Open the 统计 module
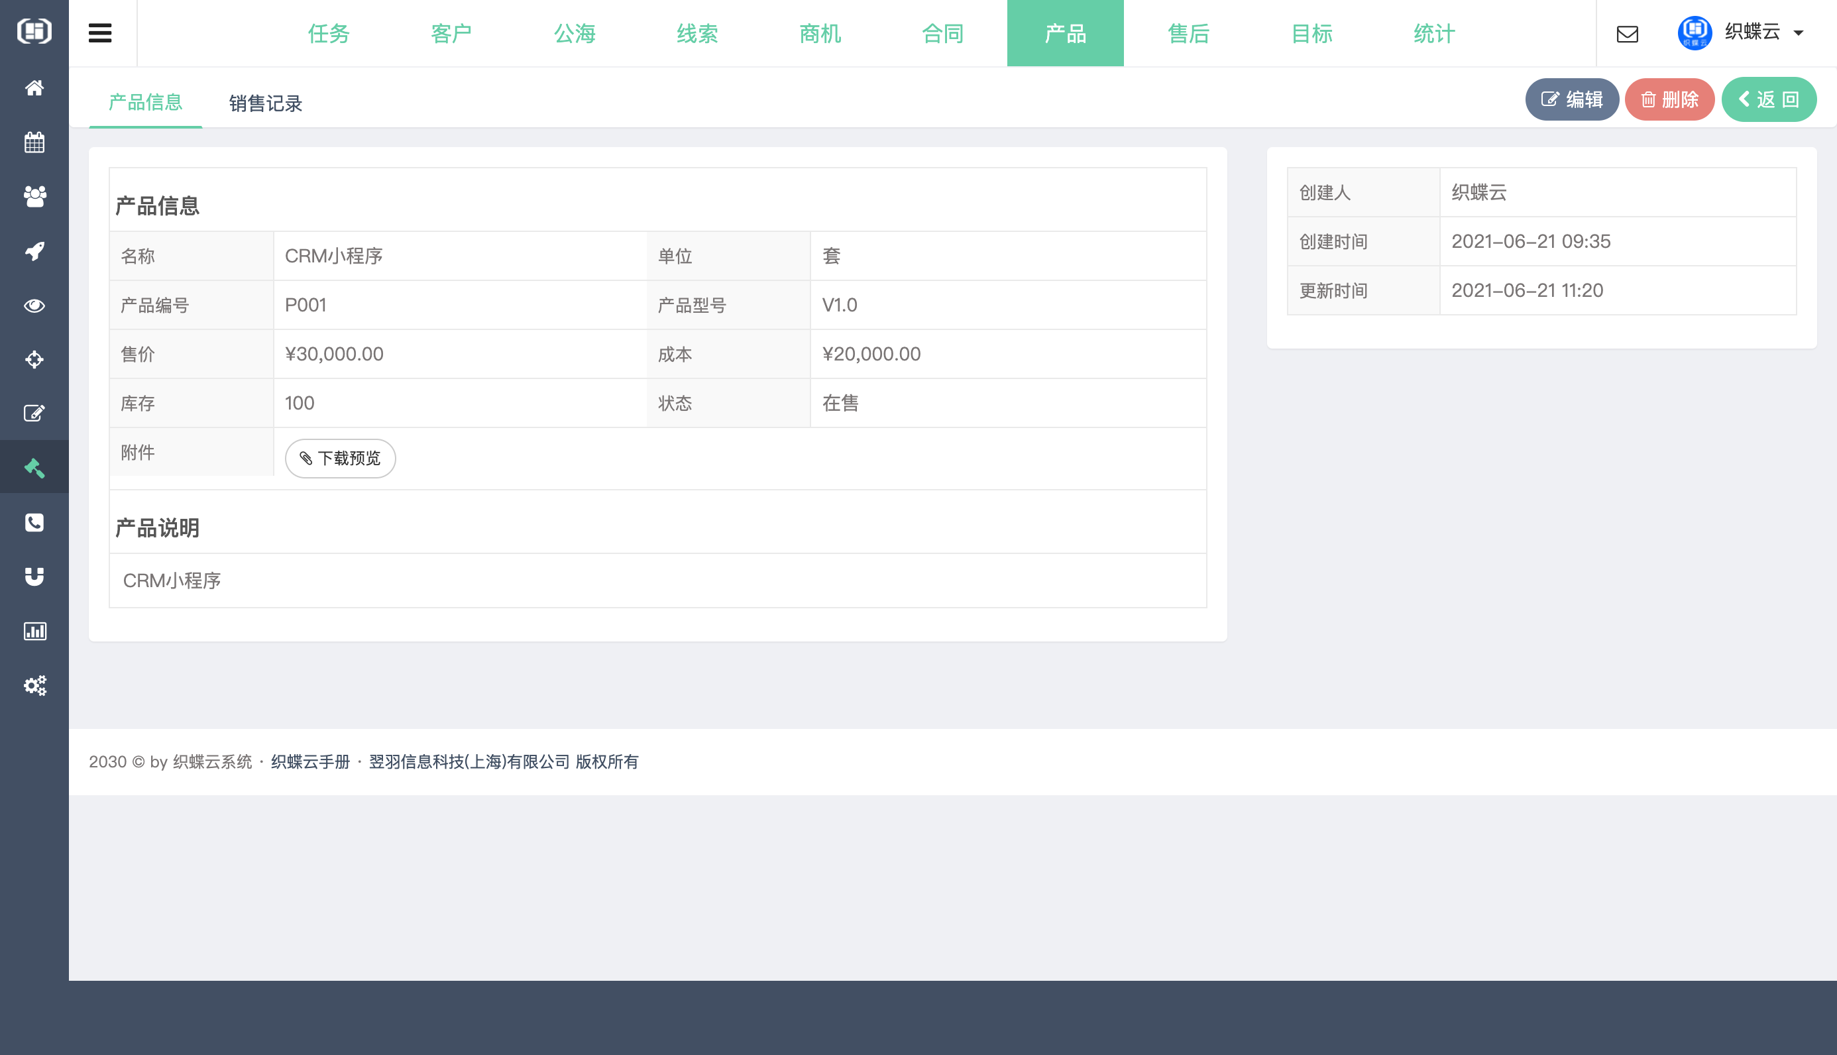Screen dimensions: 1837x1055 1432,32
